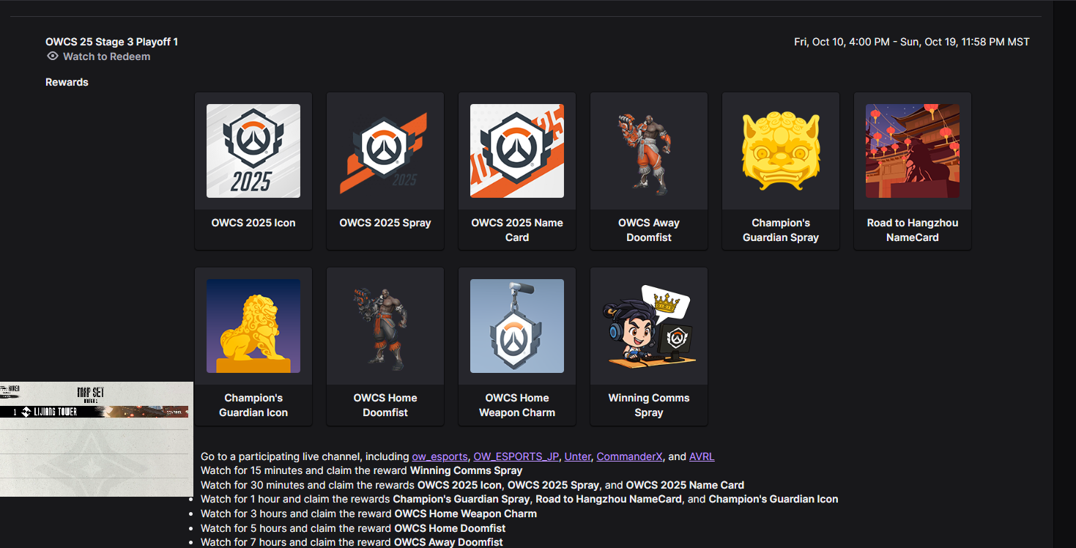Click the 'OWCS Home Weapon Charm' caption under its card image

point(517,405)
